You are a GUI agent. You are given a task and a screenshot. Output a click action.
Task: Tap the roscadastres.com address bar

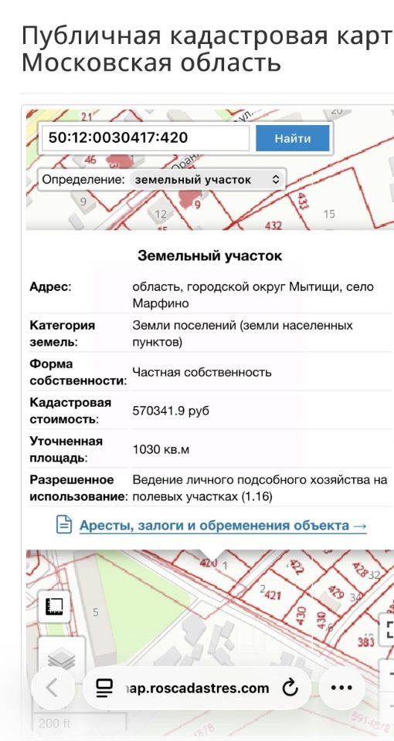(197, 688)
